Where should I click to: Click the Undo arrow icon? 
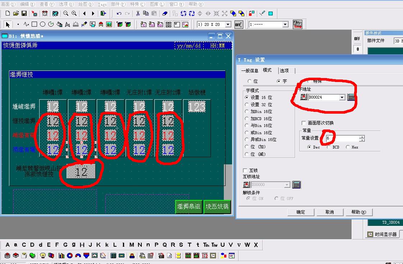[119, 14]
